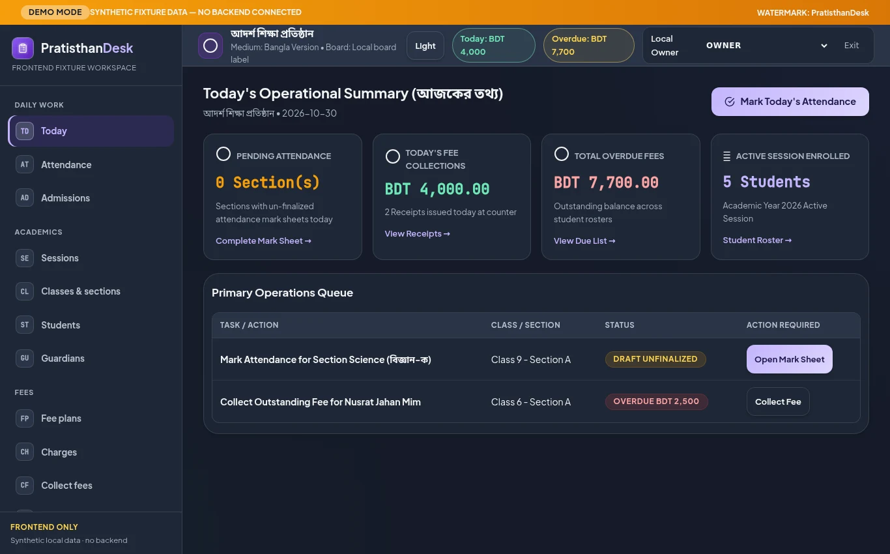
Task: Click the GU icon beside Guardians
Action: point(25,358)
